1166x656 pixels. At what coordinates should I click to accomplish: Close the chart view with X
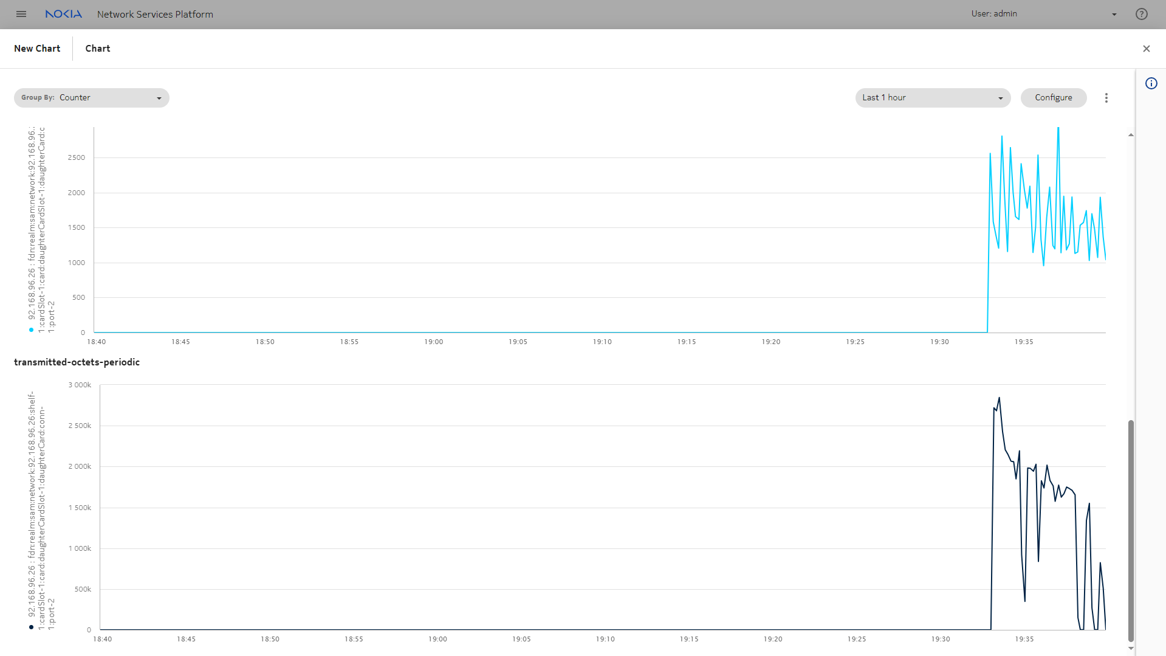click(x=1146, y=49)
